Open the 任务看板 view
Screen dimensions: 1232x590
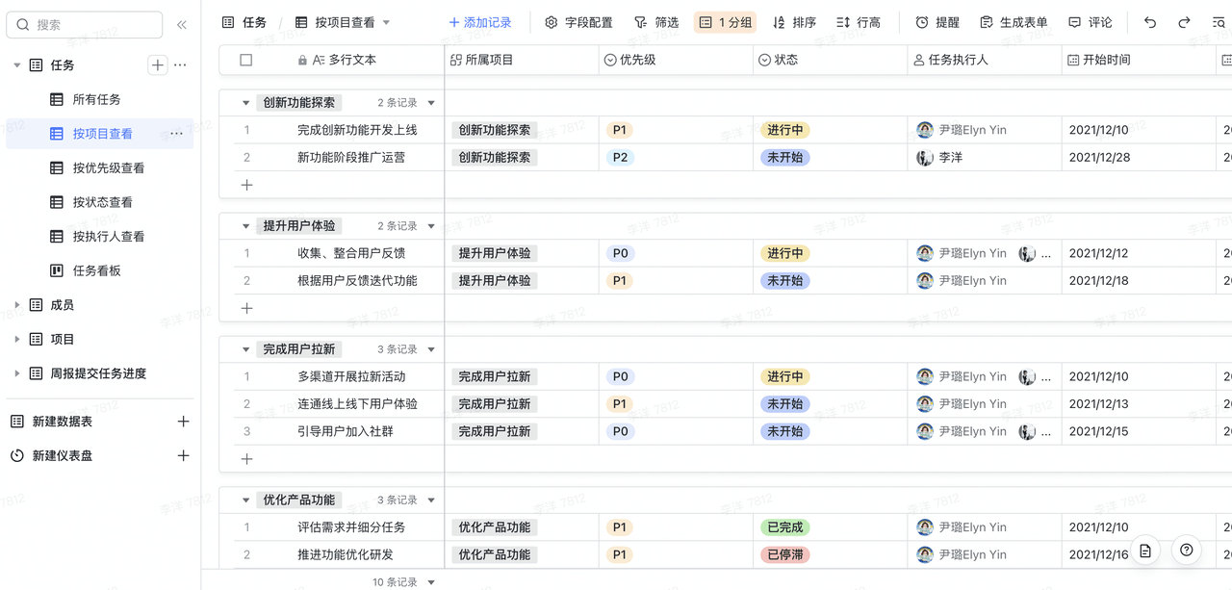click(x=96, y=270)
